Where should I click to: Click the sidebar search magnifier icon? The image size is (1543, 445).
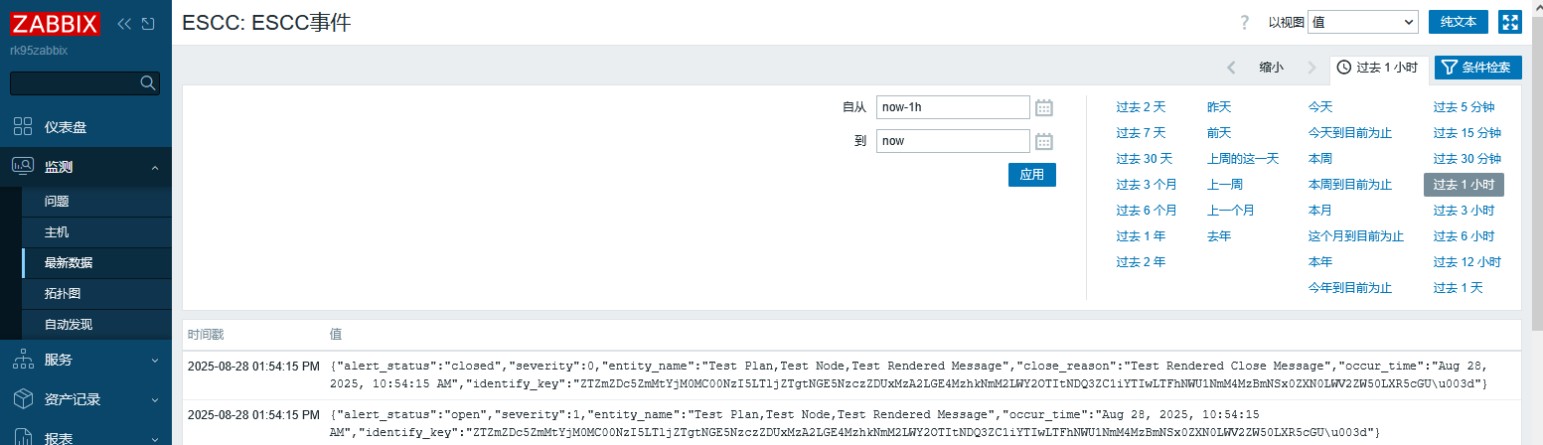(148, 82)
